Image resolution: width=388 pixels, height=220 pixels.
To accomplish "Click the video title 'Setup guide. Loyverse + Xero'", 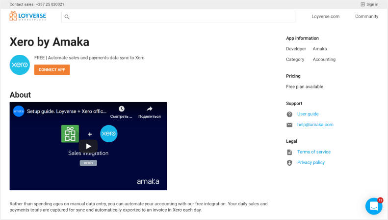I will point(67,111).
